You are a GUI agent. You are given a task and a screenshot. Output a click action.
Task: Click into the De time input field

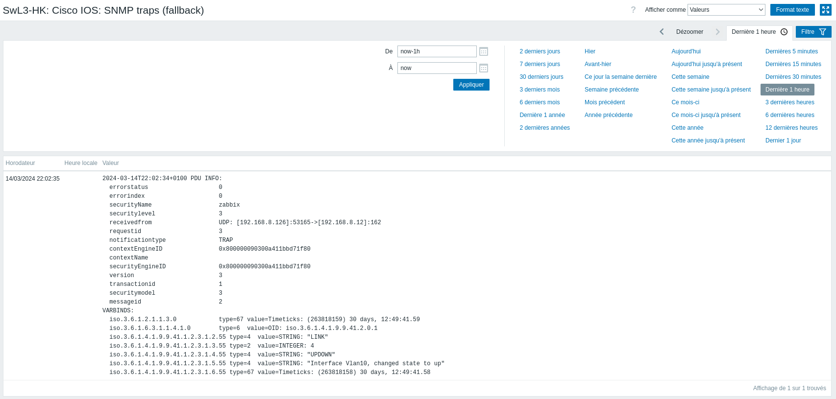coord(437,51)
